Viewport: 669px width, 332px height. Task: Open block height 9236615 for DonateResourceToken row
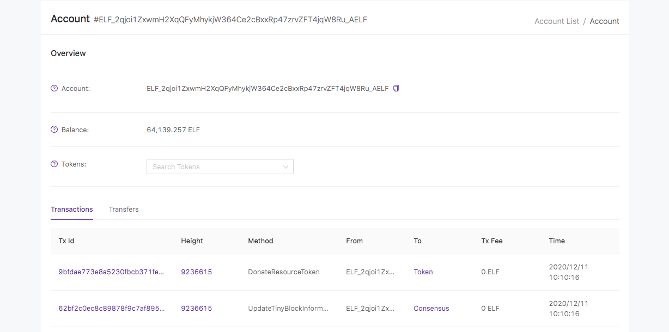coord(196,272)
